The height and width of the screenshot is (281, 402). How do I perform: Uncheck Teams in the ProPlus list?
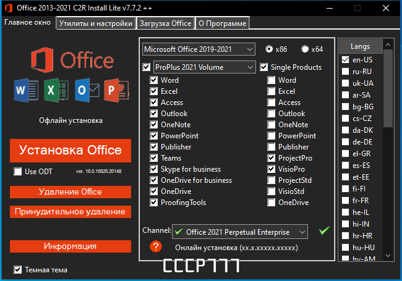[x=154, y=158]
